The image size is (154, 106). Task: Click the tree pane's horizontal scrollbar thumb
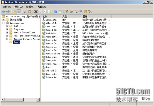point(14,100)
